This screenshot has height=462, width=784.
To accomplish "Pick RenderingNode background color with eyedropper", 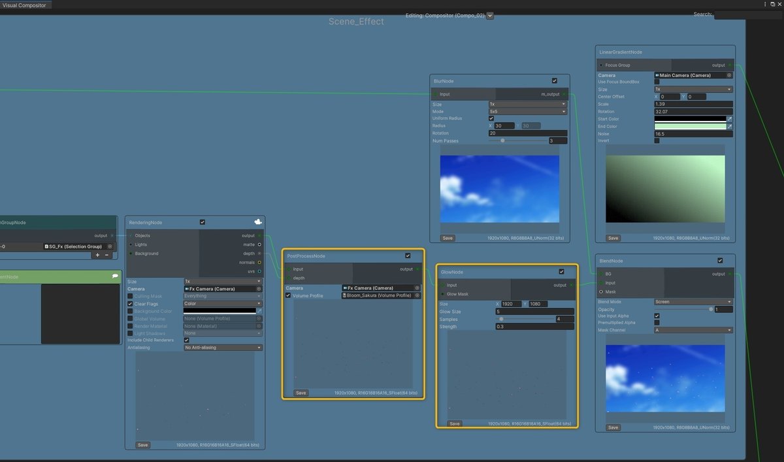I will 259,311.
